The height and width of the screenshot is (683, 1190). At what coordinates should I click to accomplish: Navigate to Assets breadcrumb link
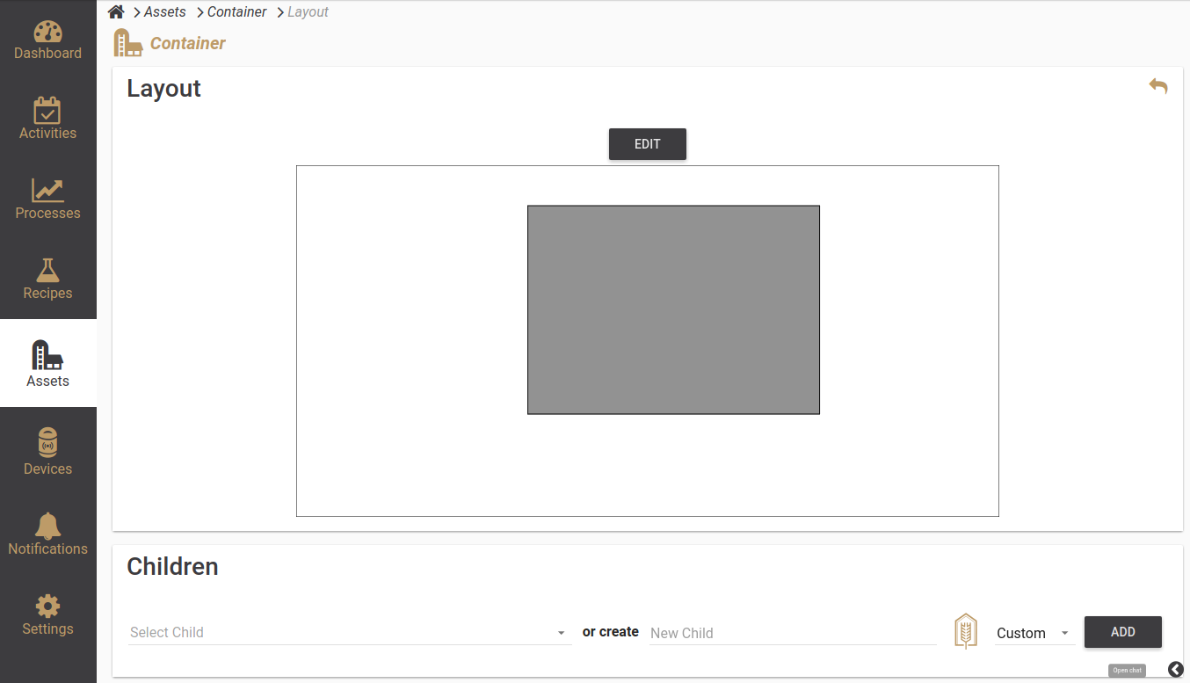(x=164, y=12)
